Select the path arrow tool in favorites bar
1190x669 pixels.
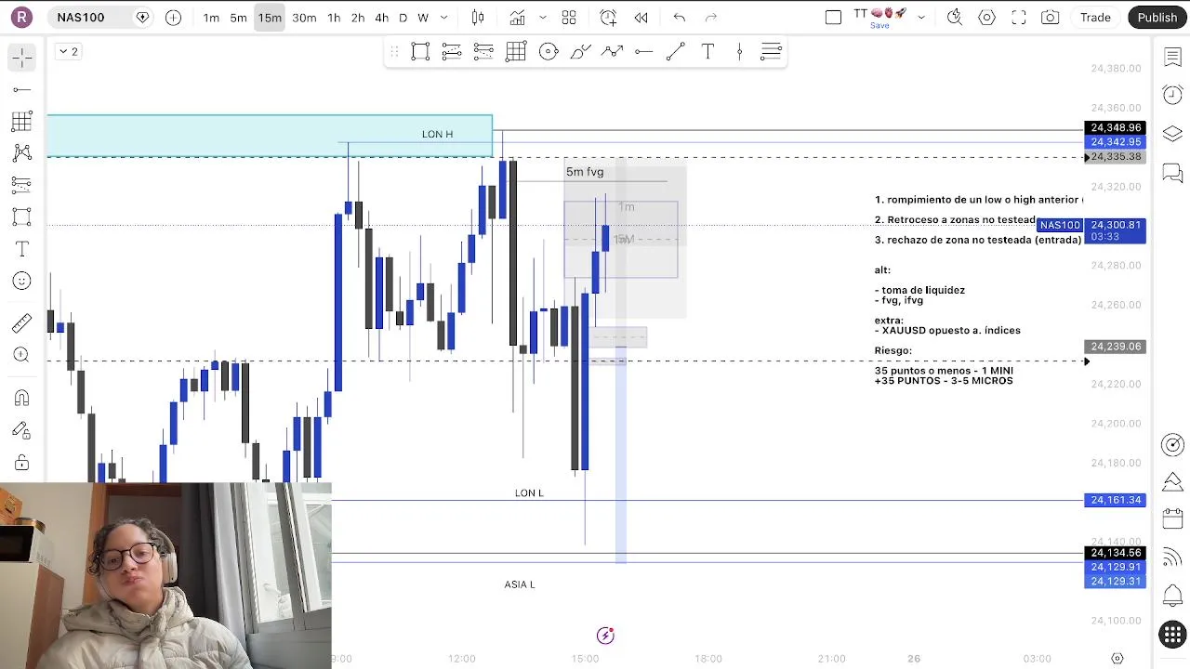tap(612, 52)
